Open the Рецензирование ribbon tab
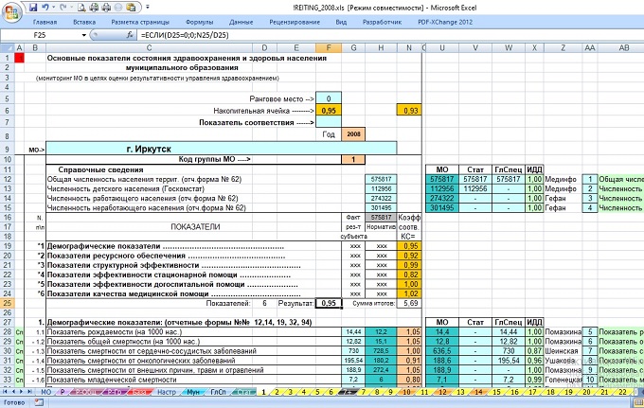 tap(295, 22)
